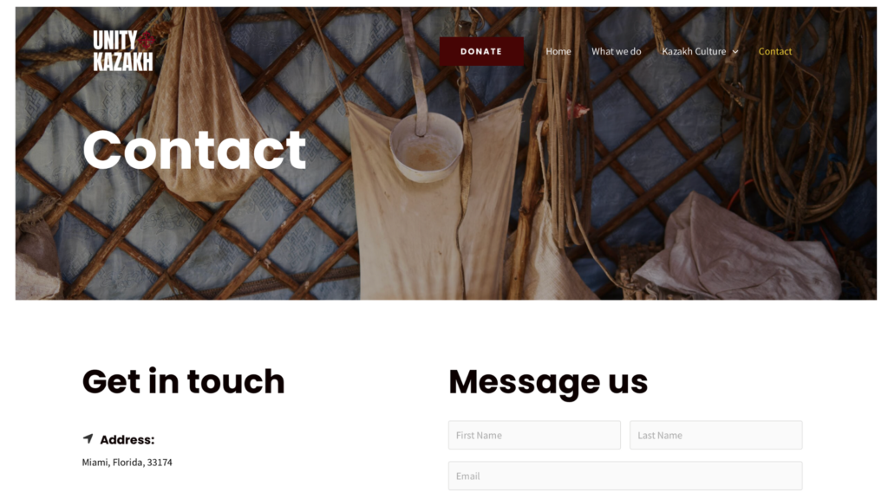Click the Address label
The height and width of the screenshot is (499, 888).
click(127, 439)
